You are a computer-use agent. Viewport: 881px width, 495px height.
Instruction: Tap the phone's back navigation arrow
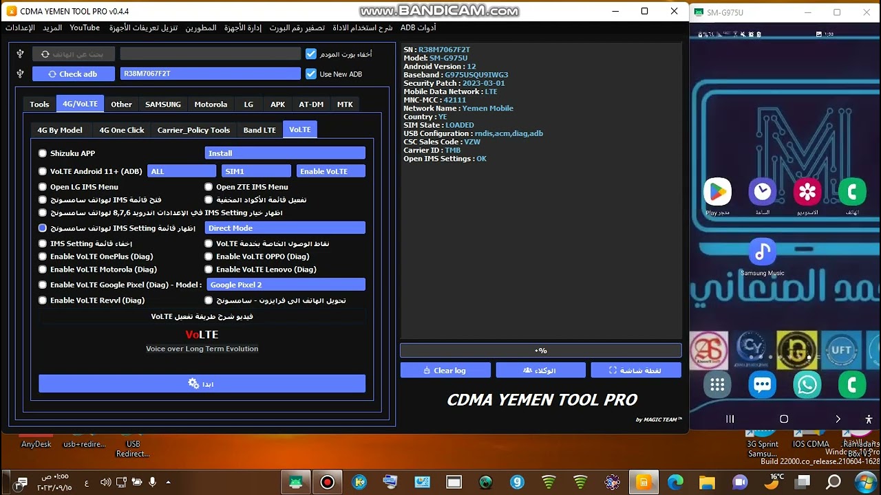(838, 419)
